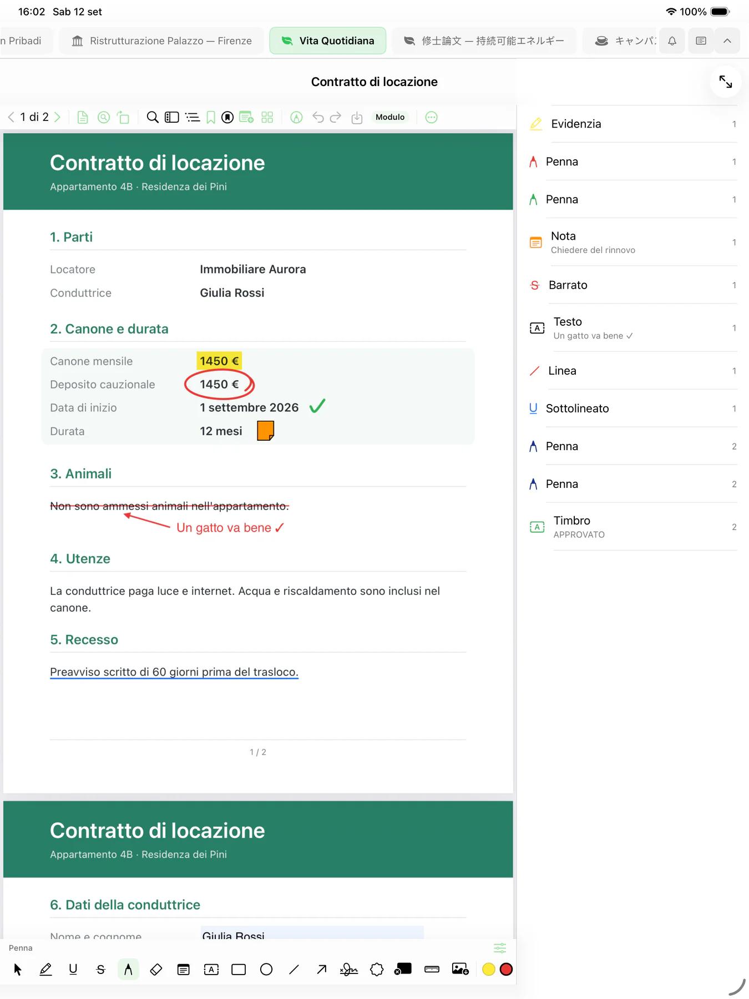This screenshot has height=999, width=749.
Task: Select the underline annotation tool
Action: tap(73, 969)
